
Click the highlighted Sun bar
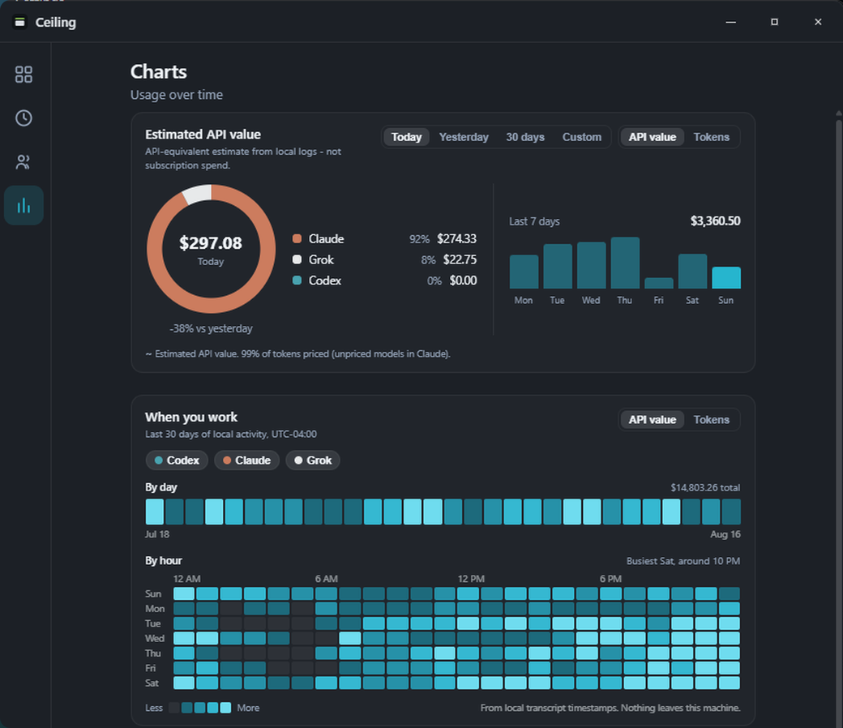click(726, 278)
